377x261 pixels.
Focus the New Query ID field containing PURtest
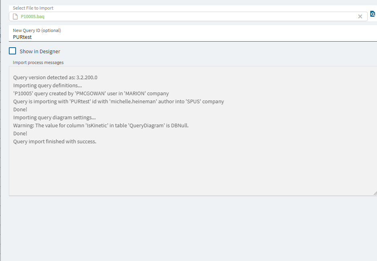(193, 37)
